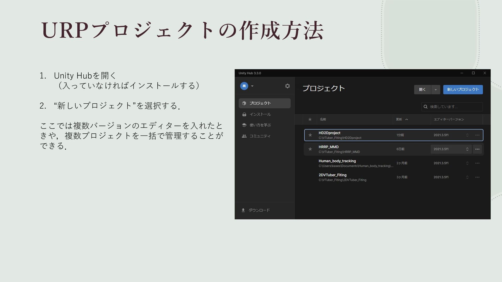Sort by エディターバージョン column header

tap(449, 119)
